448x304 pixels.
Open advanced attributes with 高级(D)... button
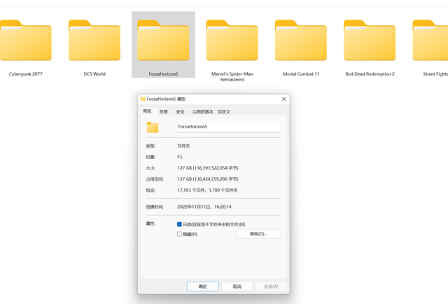[258, 234]
